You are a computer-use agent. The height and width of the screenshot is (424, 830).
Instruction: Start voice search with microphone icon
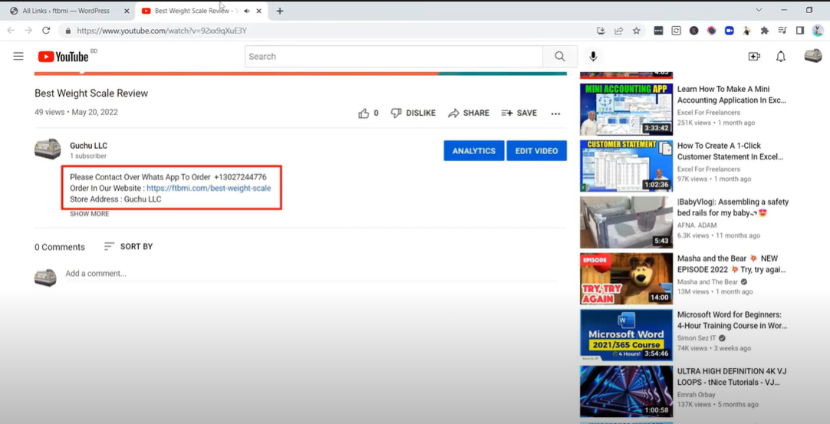[593, 56]
